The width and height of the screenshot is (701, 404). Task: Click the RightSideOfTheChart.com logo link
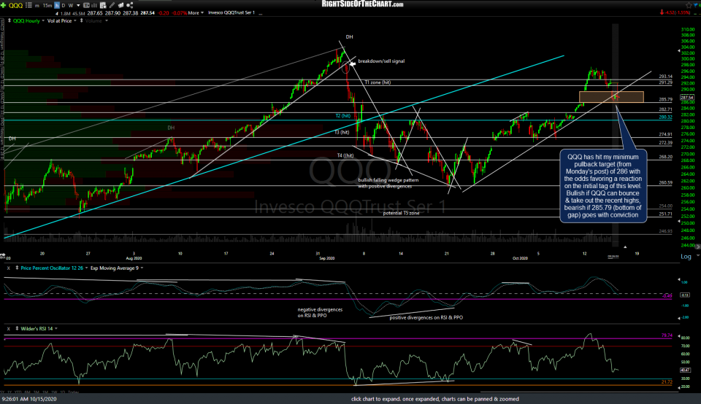pyautogui.click(x=363, y=4)
